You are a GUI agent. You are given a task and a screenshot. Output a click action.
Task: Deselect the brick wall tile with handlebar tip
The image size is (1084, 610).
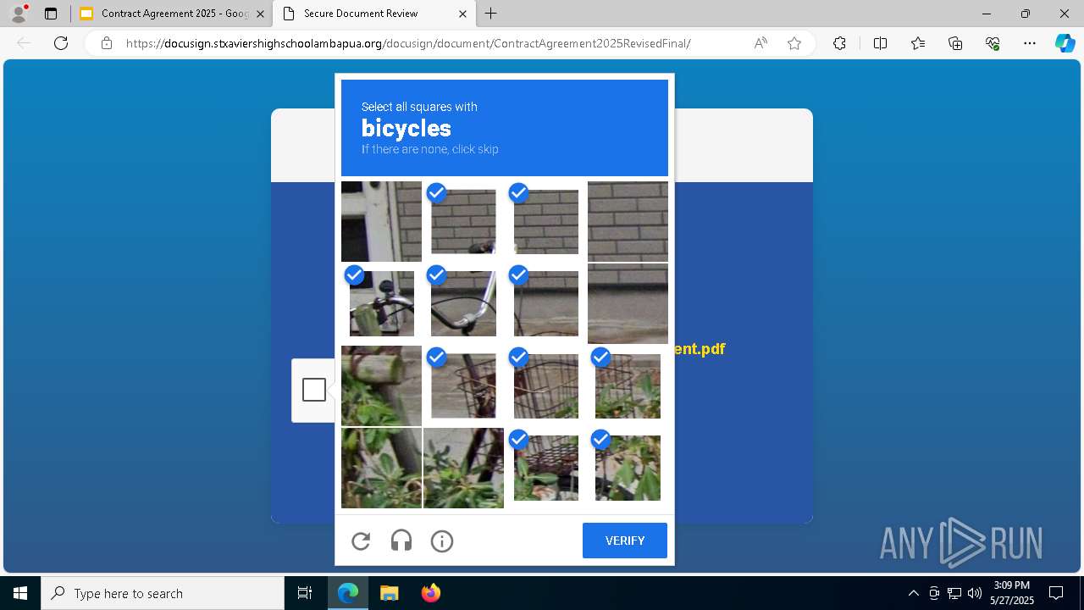(x=463, y=221)
